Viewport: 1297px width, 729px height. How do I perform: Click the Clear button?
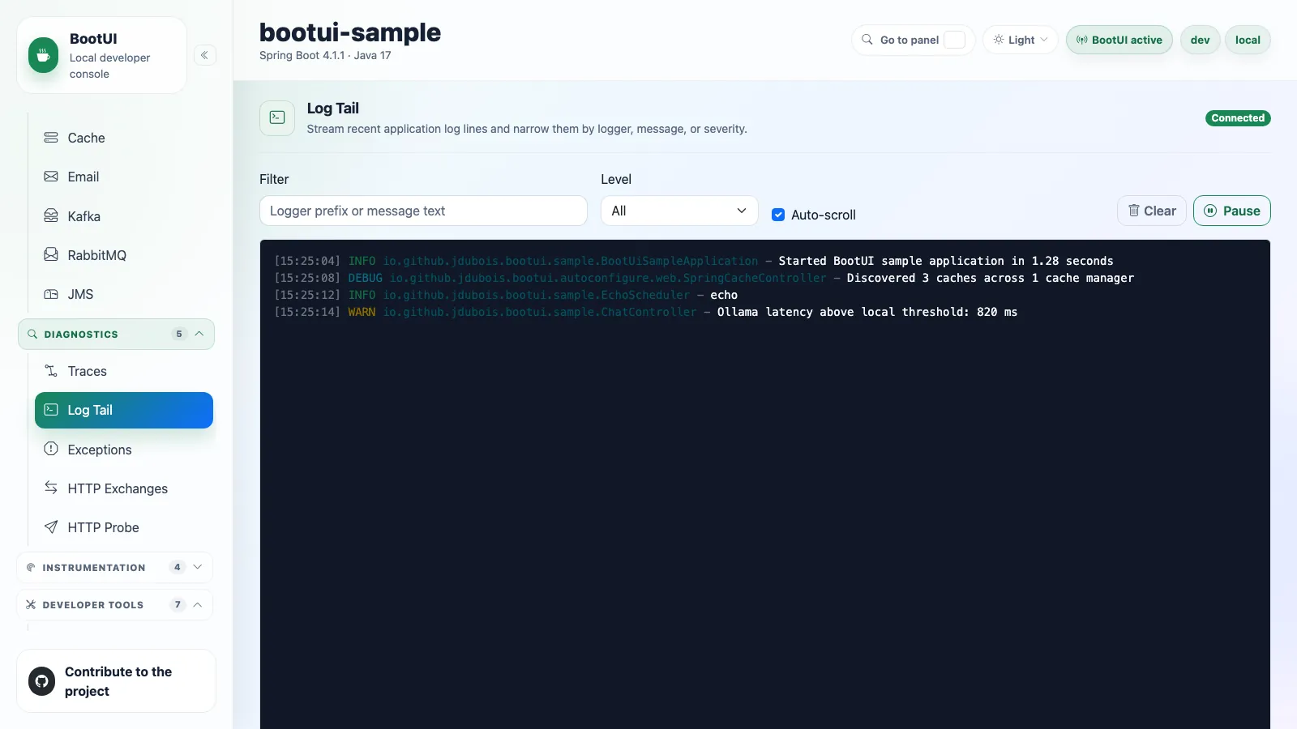(1152, 211)
